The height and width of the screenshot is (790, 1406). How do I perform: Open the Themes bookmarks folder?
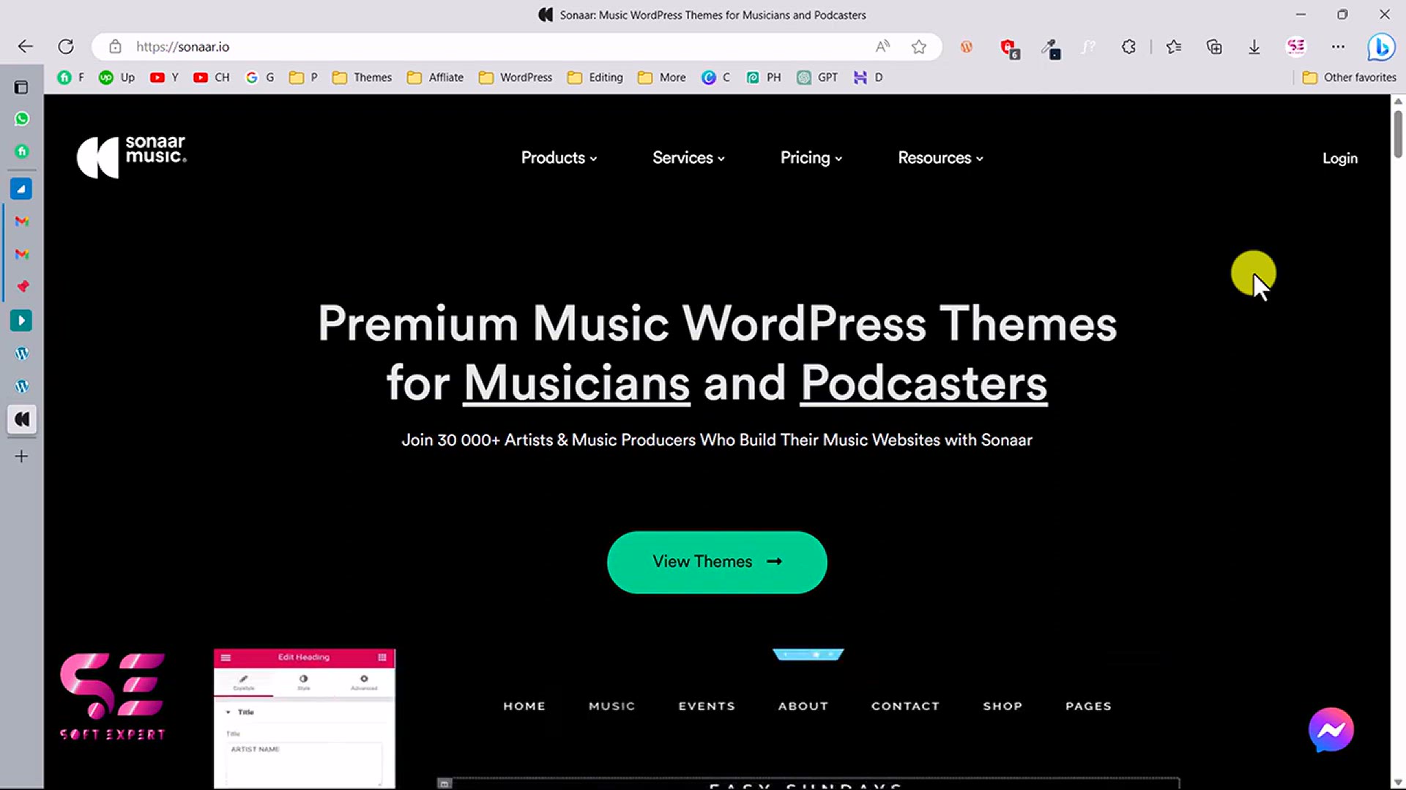point(362,78)
